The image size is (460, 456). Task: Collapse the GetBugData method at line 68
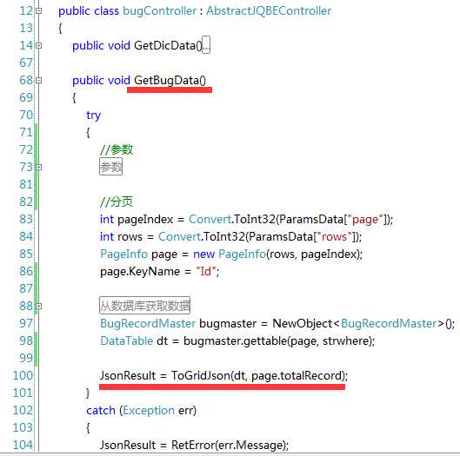point(38,80)
